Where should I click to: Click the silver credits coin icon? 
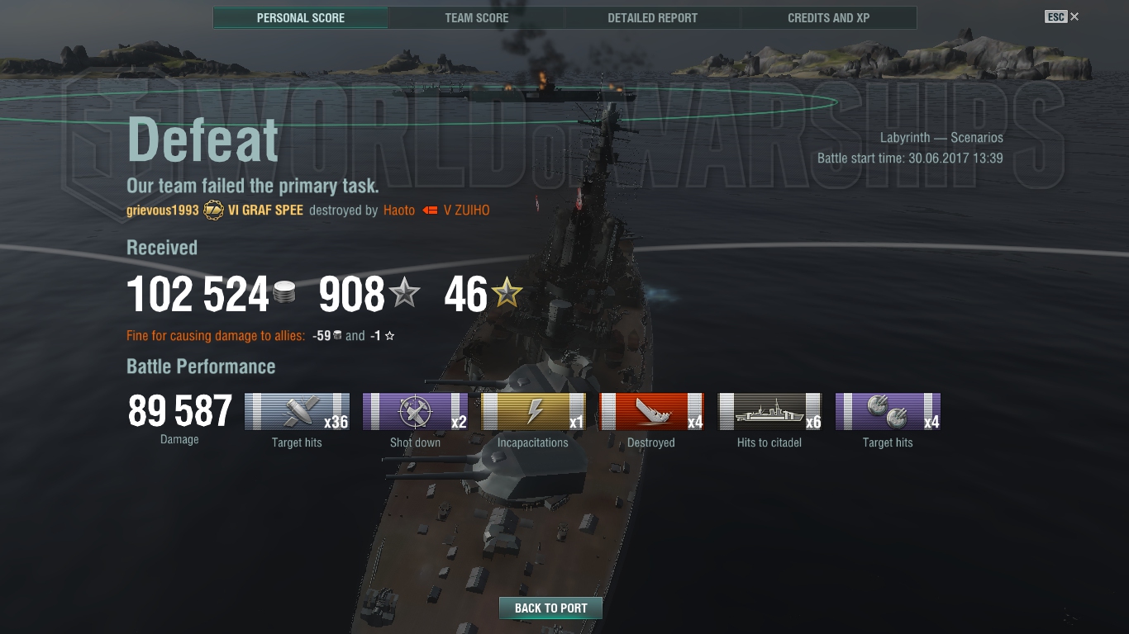click(x=283, y=293)
